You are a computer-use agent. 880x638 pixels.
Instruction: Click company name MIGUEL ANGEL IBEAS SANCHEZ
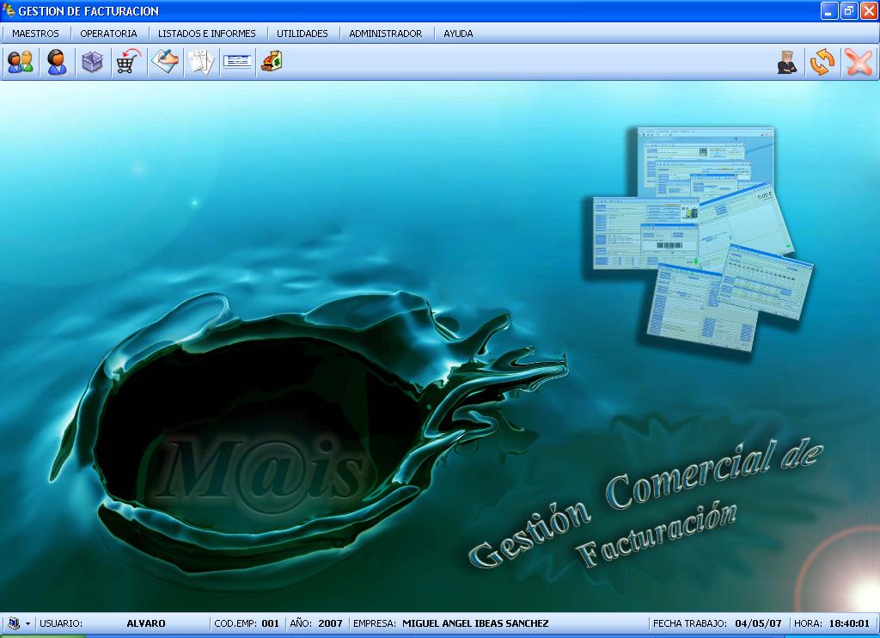pos(475,623)
